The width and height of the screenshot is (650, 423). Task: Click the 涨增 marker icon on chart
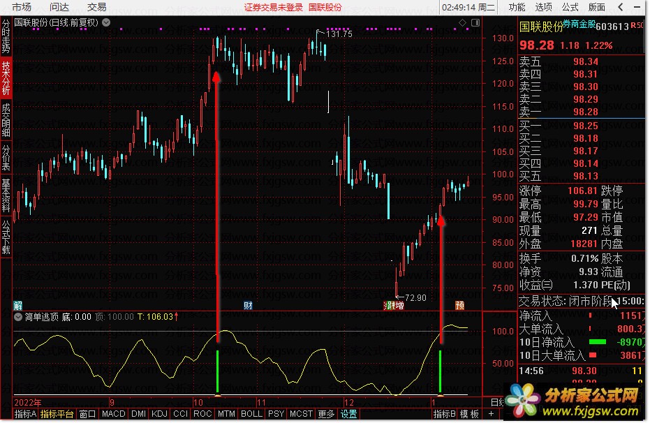point(394,306)
